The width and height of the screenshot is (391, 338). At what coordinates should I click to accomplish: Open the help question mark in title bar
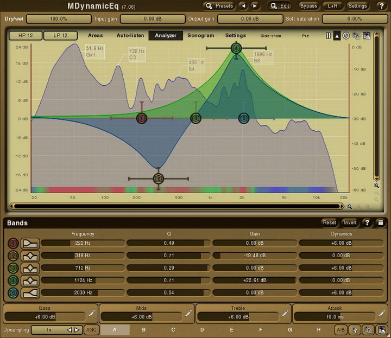382,6
